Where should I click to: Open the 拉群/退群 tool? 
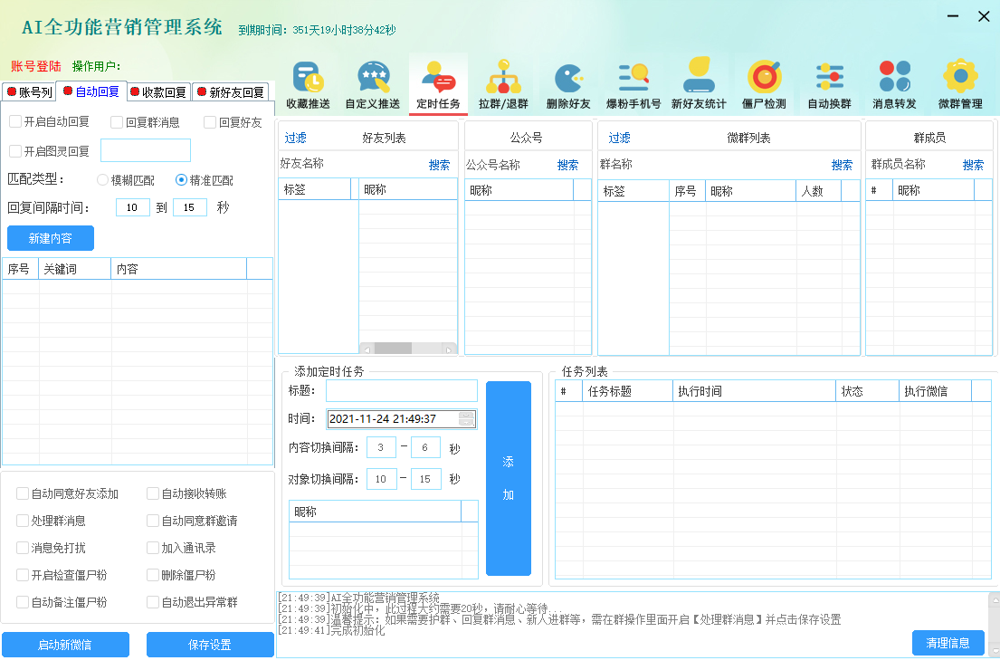pos(503,85)
